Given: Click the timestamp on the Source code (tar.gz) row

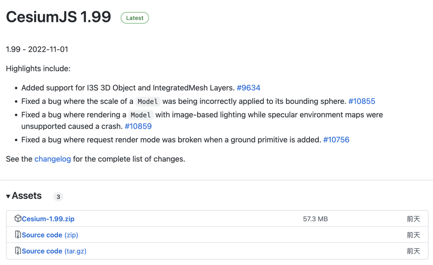Looking at the screenshot, I should 413,251.
